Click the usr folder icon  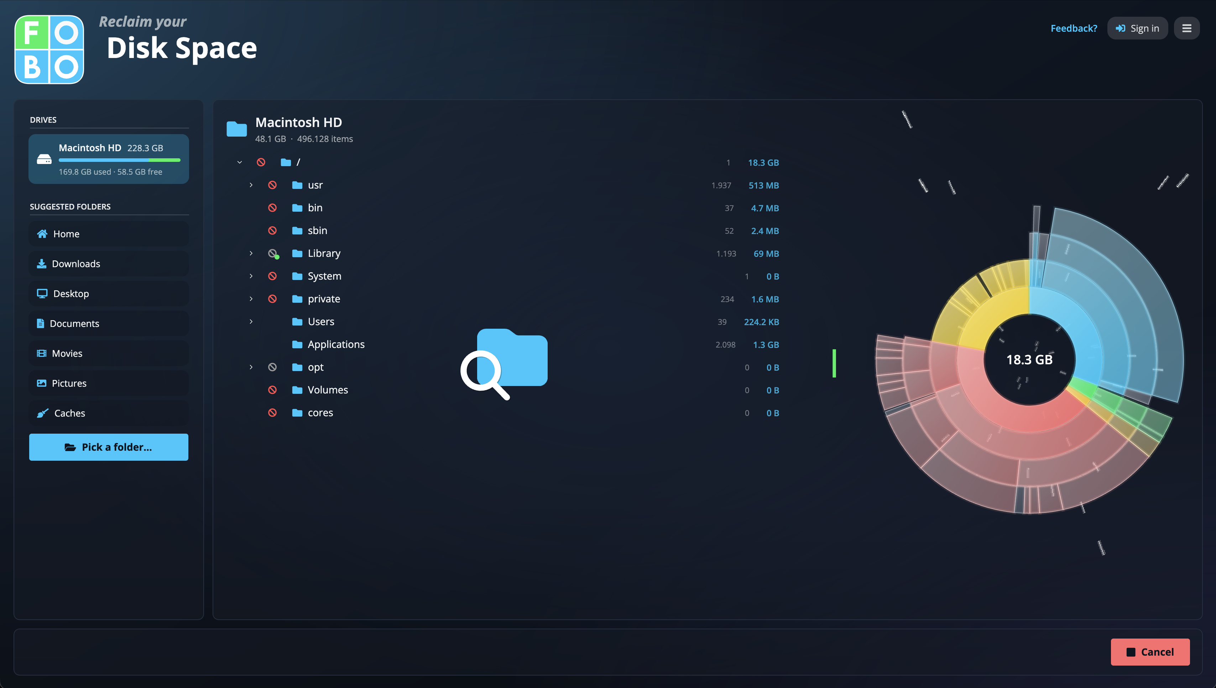pos(297,185)
